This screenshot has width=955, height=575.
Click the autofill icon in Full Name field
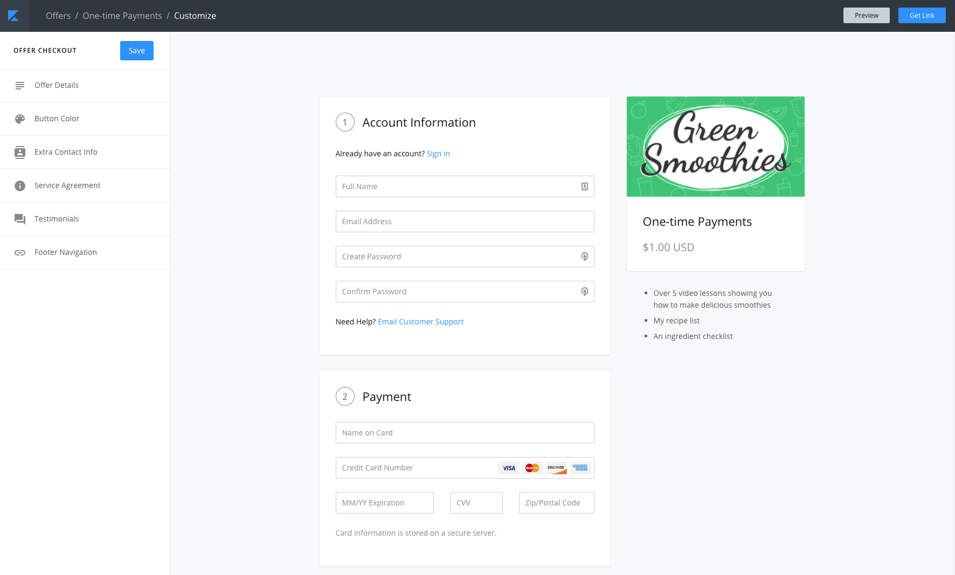coord(585,186)
